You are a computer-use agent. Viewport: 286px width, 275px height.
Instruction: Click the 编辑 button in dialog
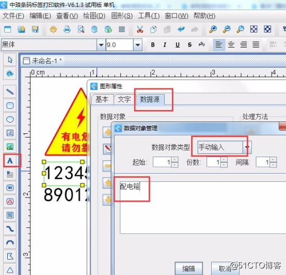188,268
